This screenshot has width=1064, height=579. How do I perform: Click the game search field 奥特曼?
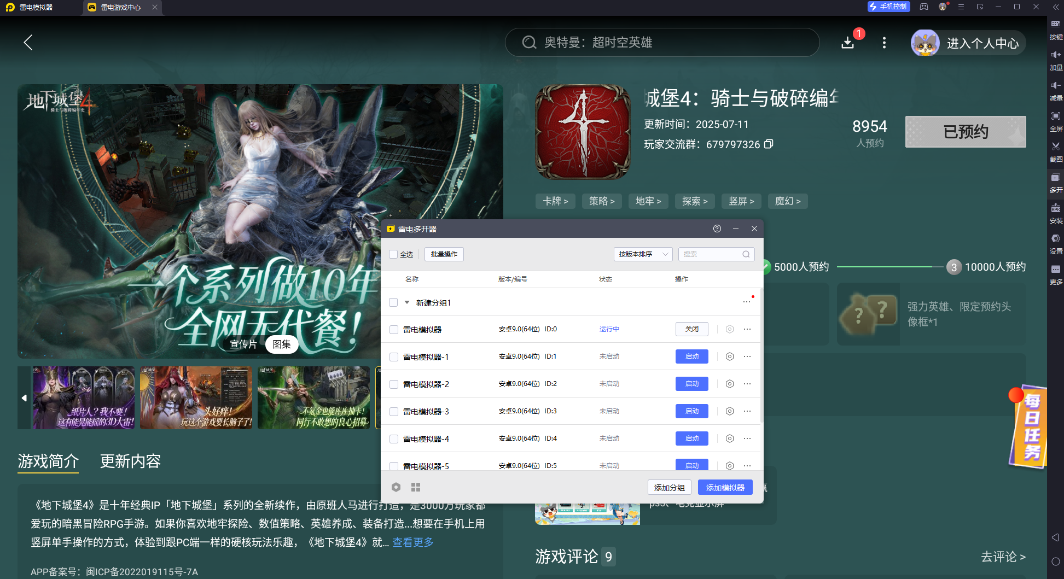[x=662, y=42]
